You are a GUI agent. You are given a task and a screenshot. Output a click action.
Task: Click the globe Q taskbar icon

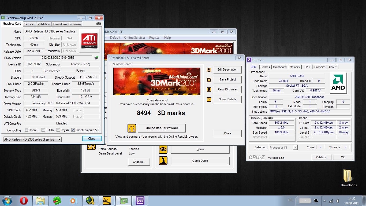(90, 201)
